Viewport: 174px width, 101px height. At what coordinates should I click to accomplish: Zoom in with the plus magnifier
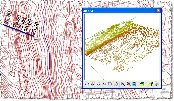pos(123,84)
